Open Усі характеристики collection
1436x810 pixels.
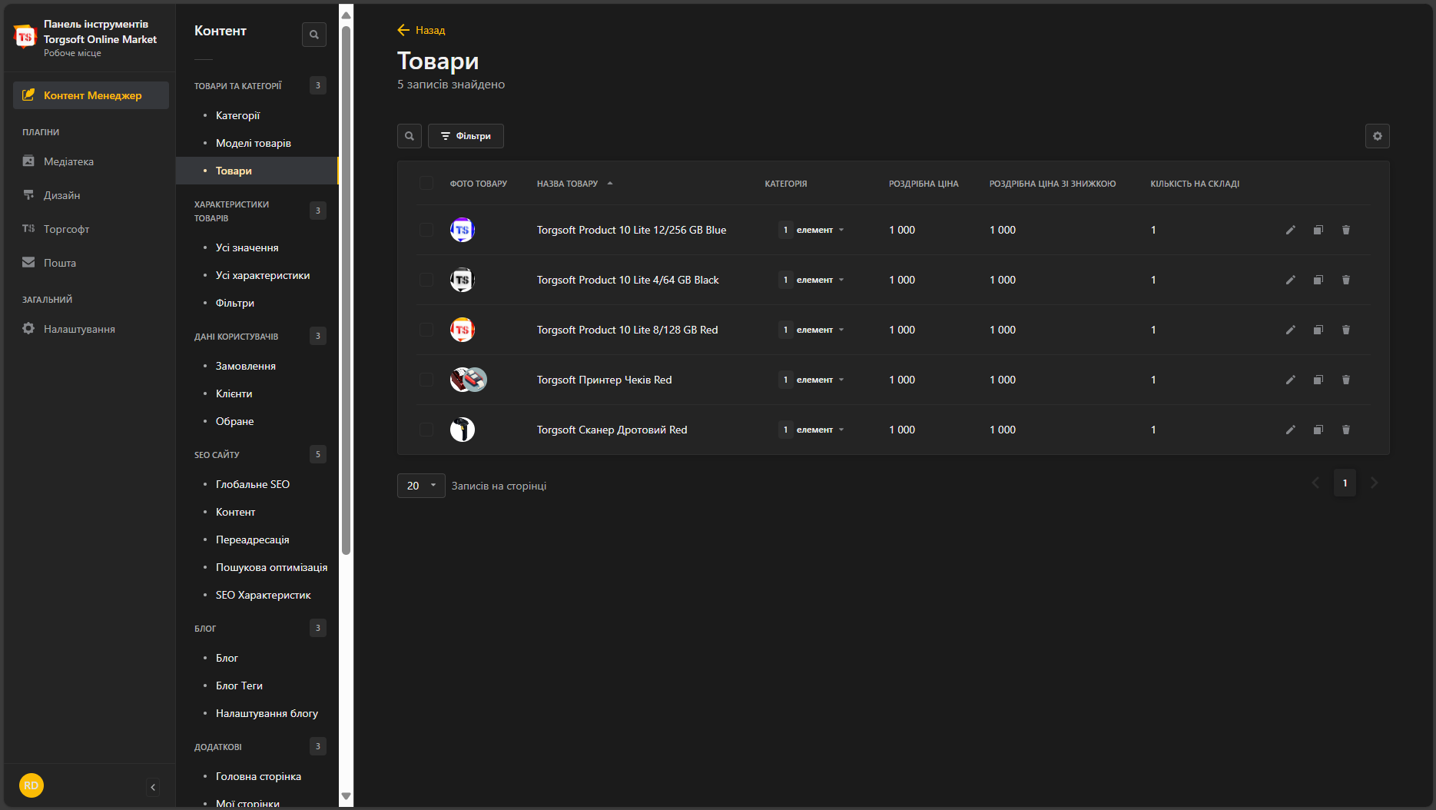point(263,275)
